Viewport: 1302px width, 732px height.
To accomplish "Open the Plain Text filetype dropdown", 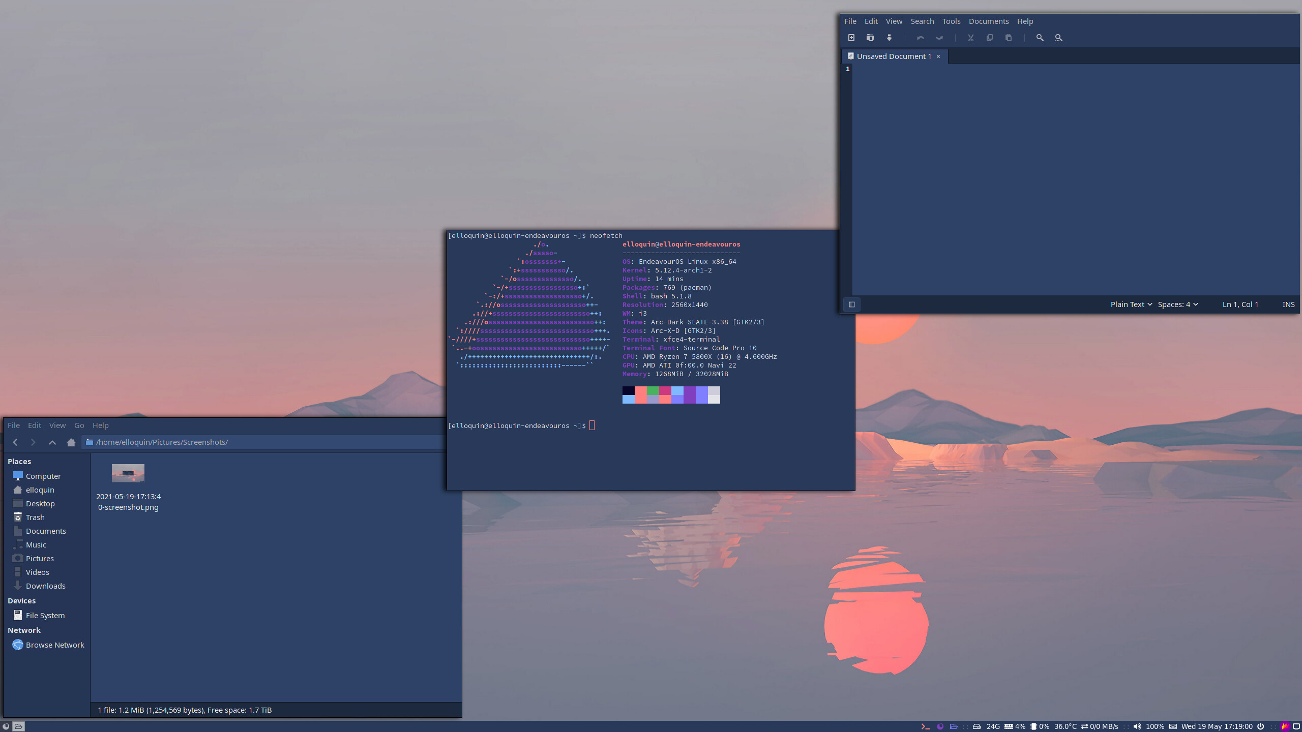I will 1130,304.
